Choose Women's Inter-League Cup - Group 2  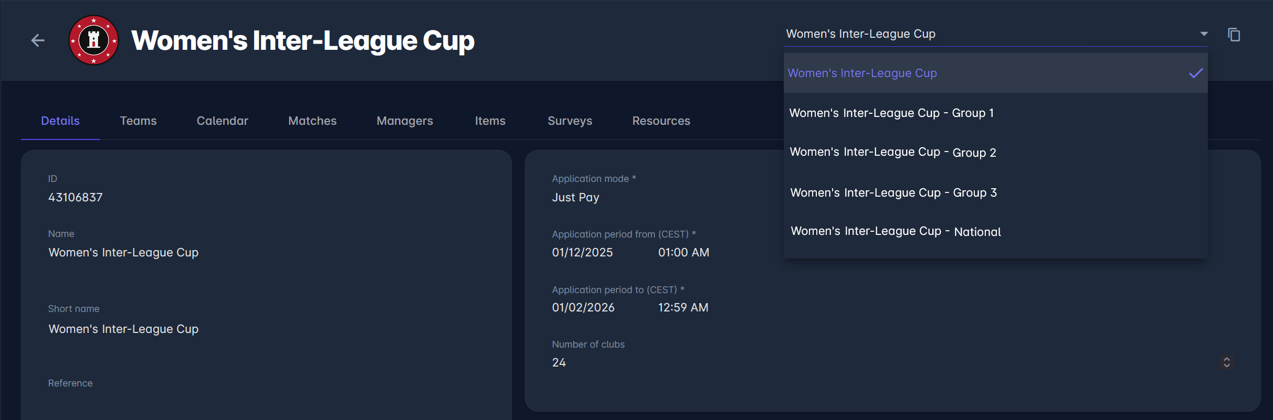995,152
